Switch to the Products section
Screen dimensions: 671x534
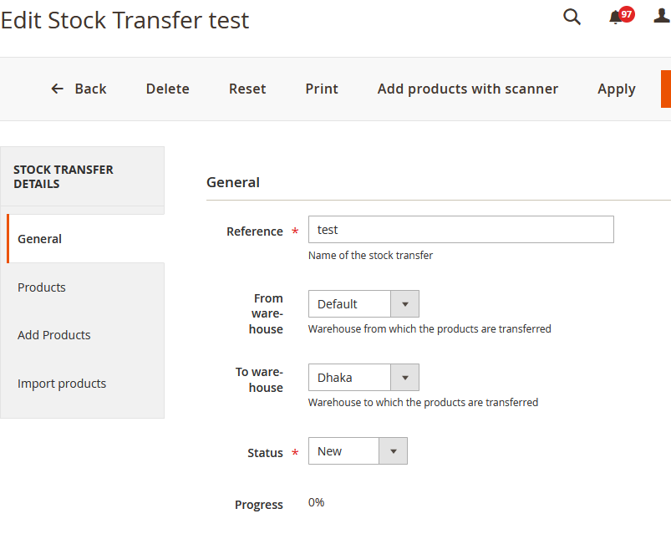(x=41, y=287)
